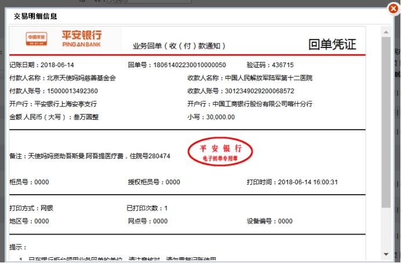
Task: Click 已打印次数：1
Action: click(x=147, y=208)
